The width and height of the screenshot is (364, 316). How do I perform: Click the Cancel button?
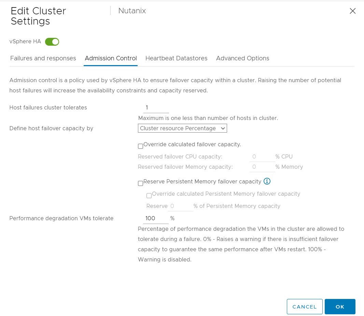[x=305, y=306]
